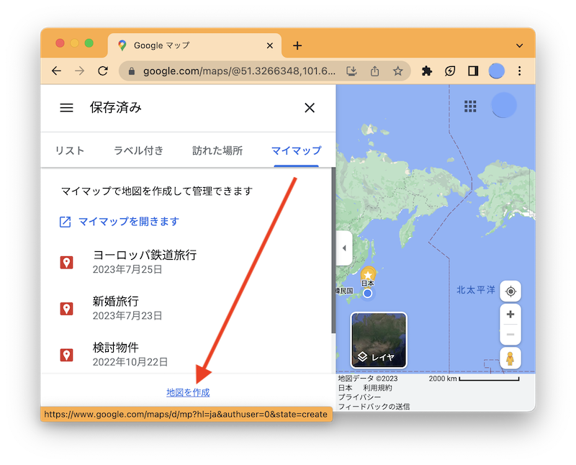Image resolution: width=576 pixels, height=465 pixels.
Task: Click the red pin icon for 新婚旅行
Action: 66,309
